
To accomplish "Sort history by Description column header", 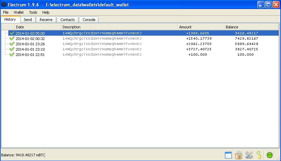I will coord(119,27).
